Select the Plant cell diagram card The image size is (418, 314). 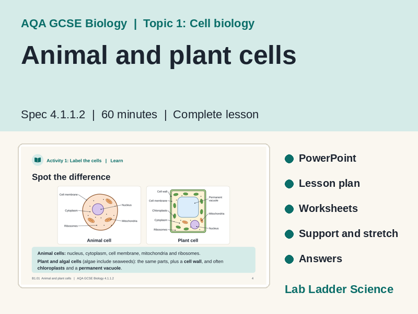click(188, 215)
